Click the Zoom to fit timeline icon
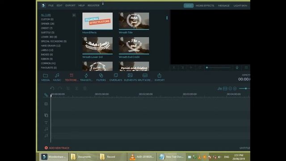Screen dimensions: 286x161 (225, 89)
